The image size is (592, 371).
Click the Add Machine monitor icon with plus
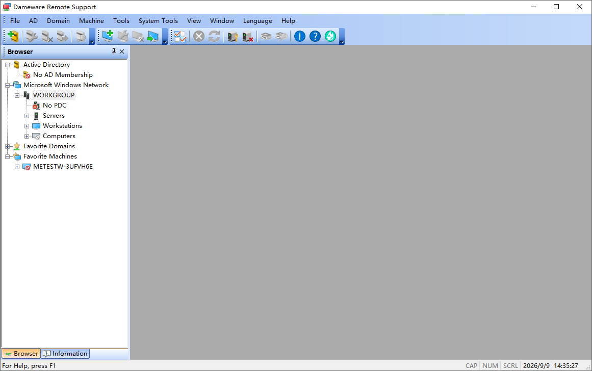click(108, 36)
